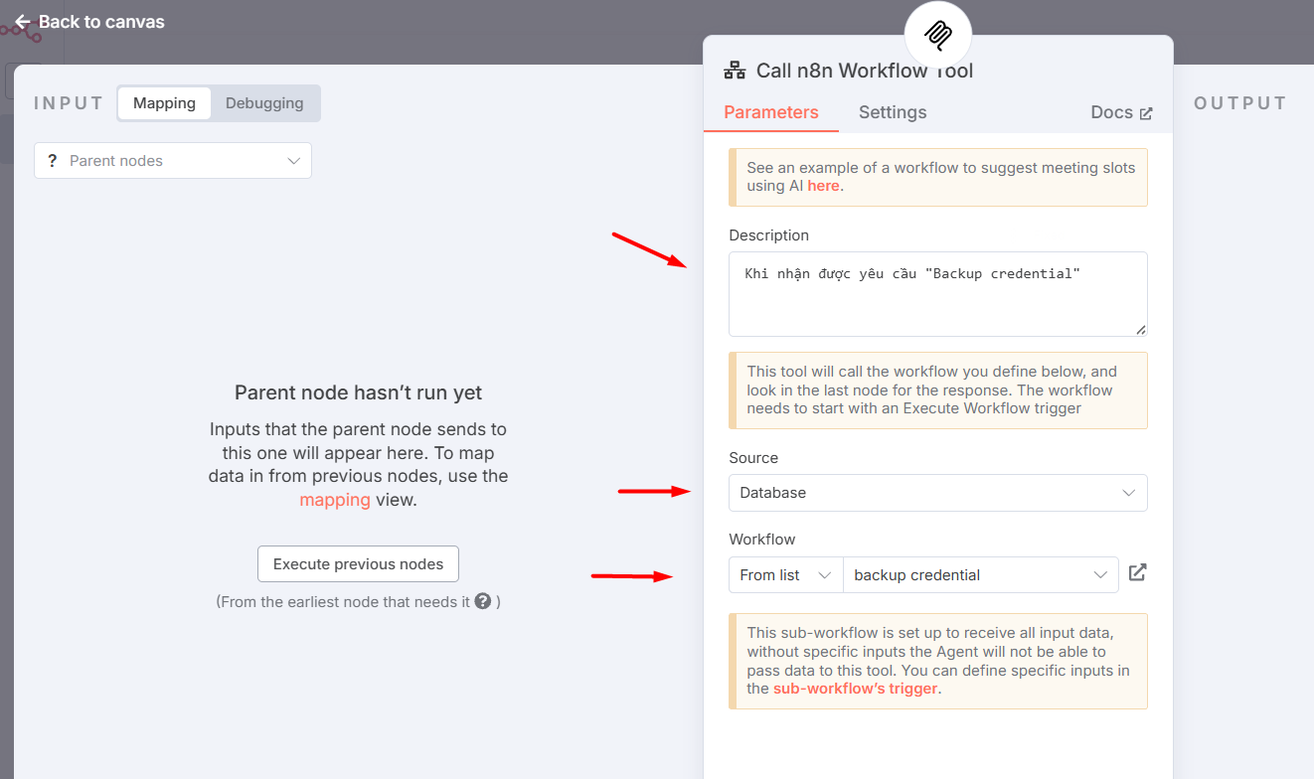Open the Parent nodes dropdown
Viewport: 1314px width, 779px height.
point(173,161)
